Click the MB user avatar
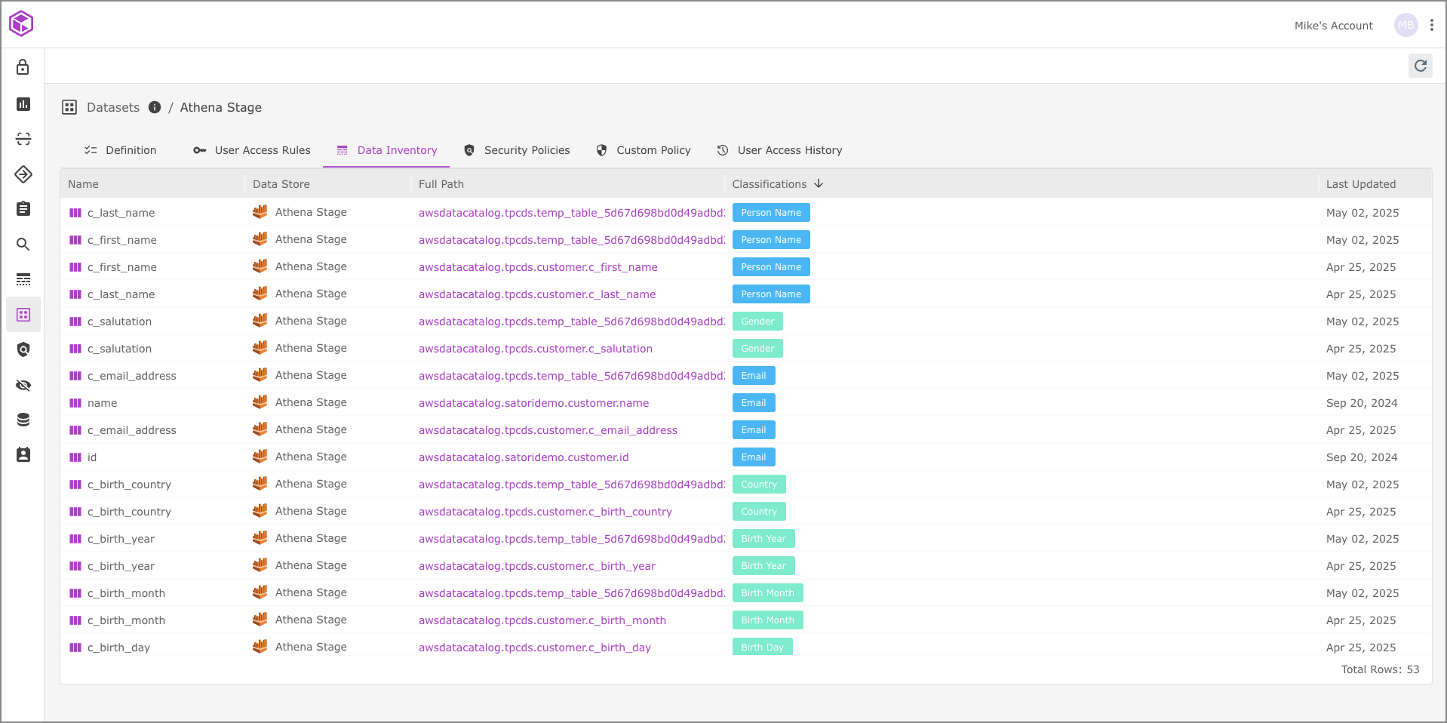The height and width of the screenshot is (723, 1447). pyautogui.click(x=1406, y=25)
